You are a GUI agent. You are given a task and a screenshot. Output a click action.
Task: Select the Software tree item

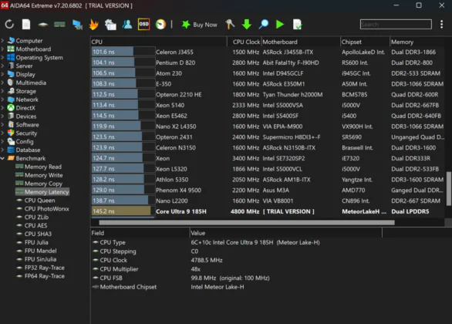click(x=27, y=124)
